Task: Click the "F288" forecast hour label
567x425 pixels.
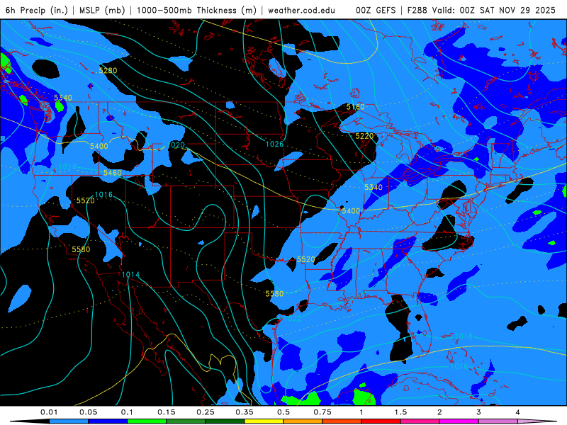Action: (x=417, y=10)
